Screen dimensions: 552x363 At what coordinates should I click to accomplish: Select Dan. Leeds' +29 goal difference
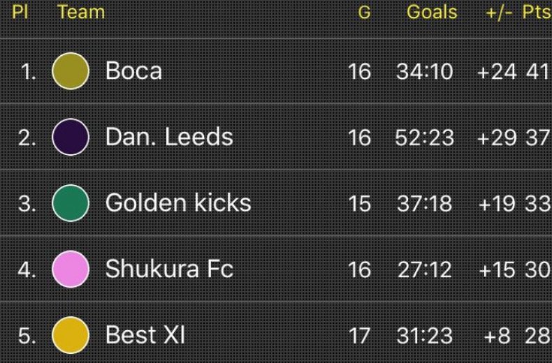coord(497,138)
